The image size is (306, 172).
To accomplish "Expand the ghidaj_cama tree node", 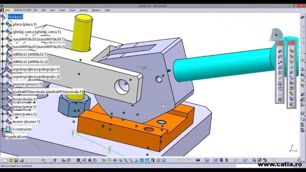I will pos(2,31).
